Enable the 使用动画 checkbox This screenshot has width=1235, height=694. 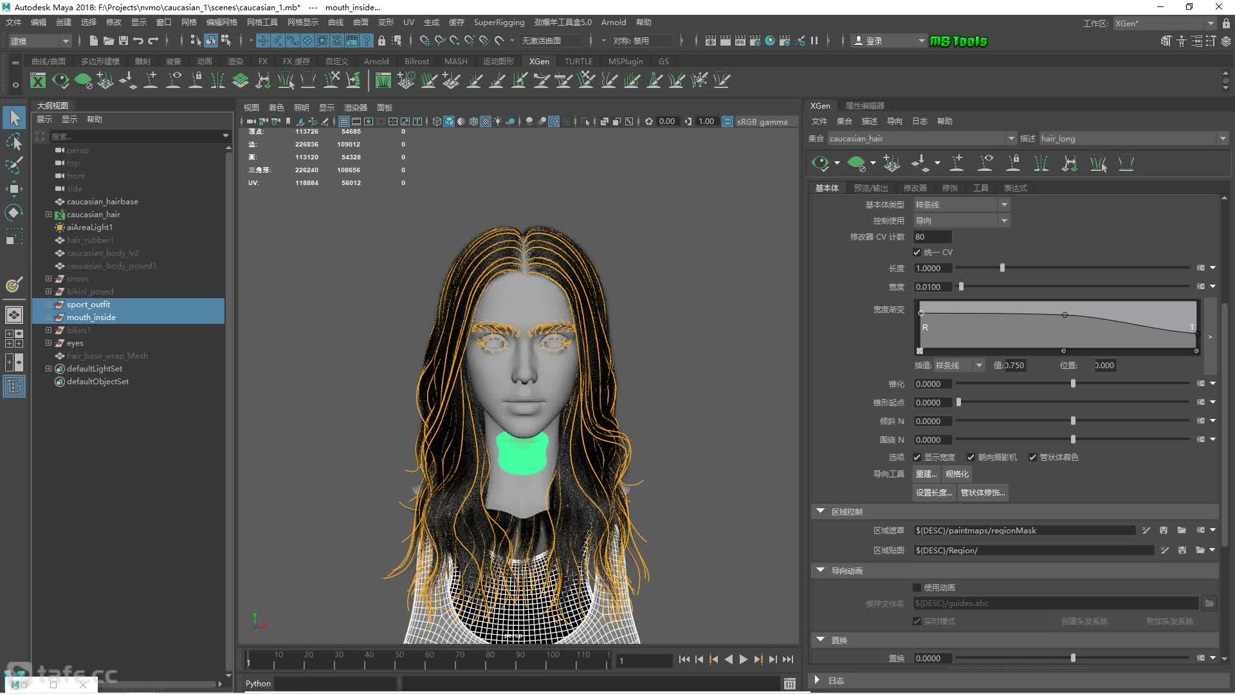click(917, 588)
